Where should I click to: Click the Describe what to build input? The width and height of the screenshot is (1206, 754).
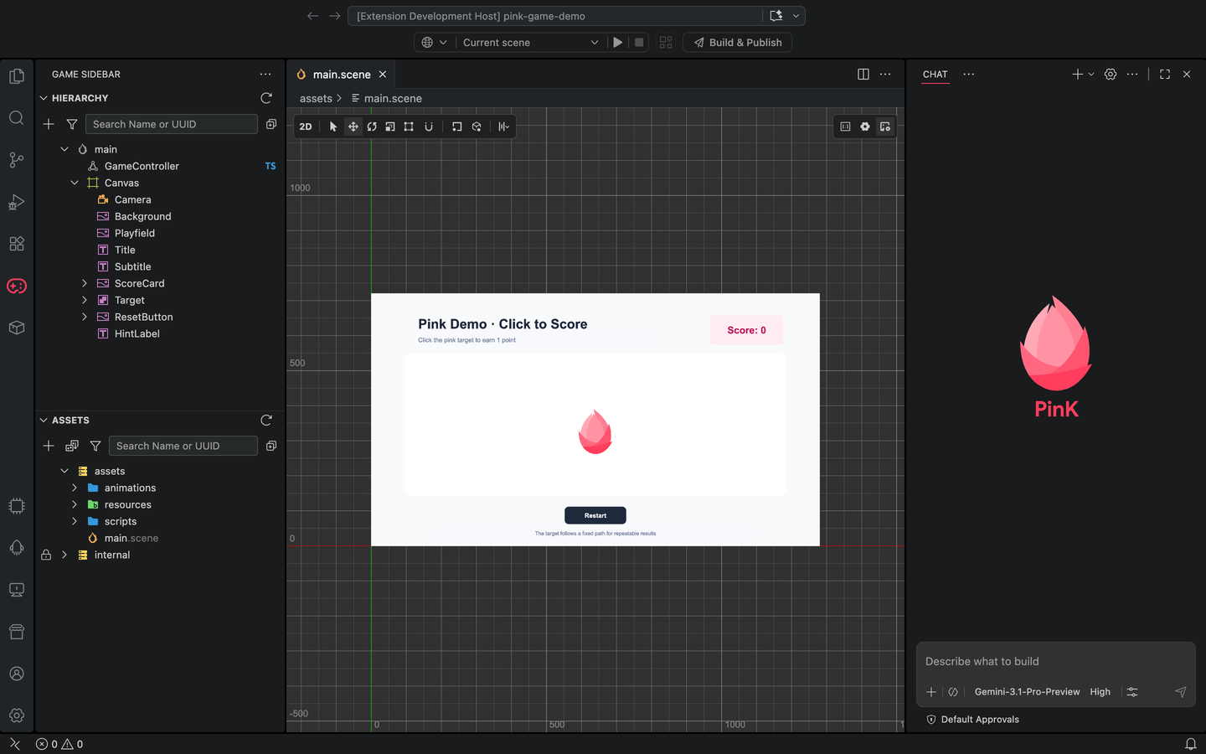click(1055, 661)
